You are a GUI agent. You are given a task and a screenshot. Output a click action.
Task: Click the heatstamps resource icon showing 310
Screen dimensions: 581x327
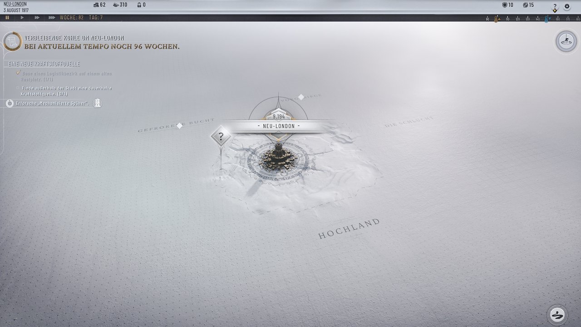click(x=116, y=5)
